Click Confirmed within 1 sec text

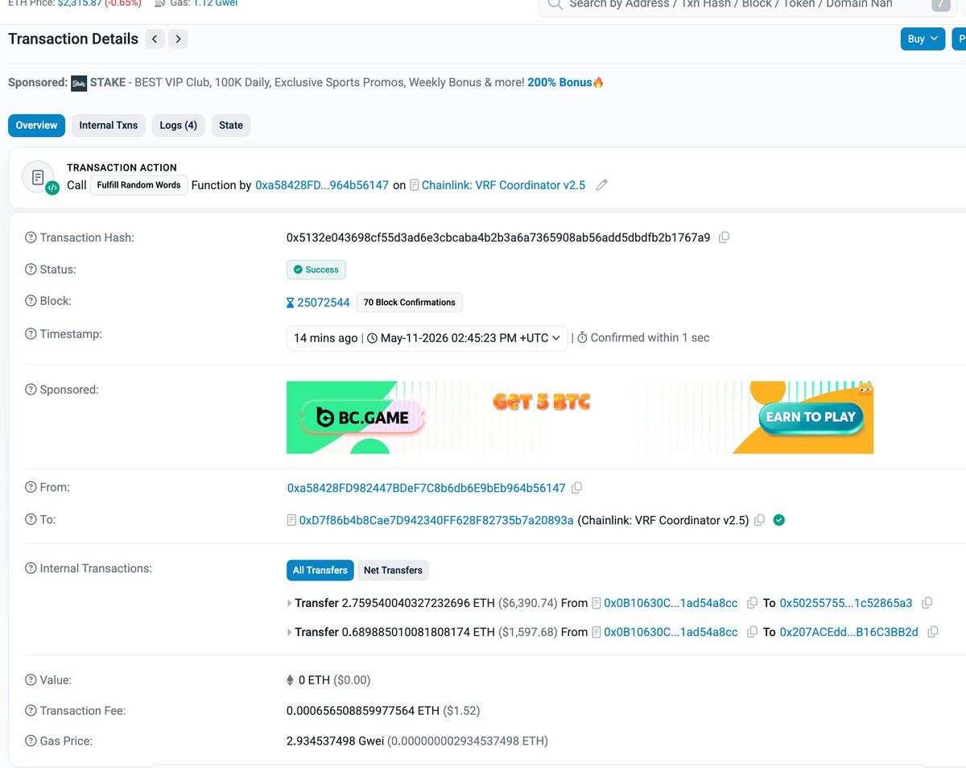650,338
